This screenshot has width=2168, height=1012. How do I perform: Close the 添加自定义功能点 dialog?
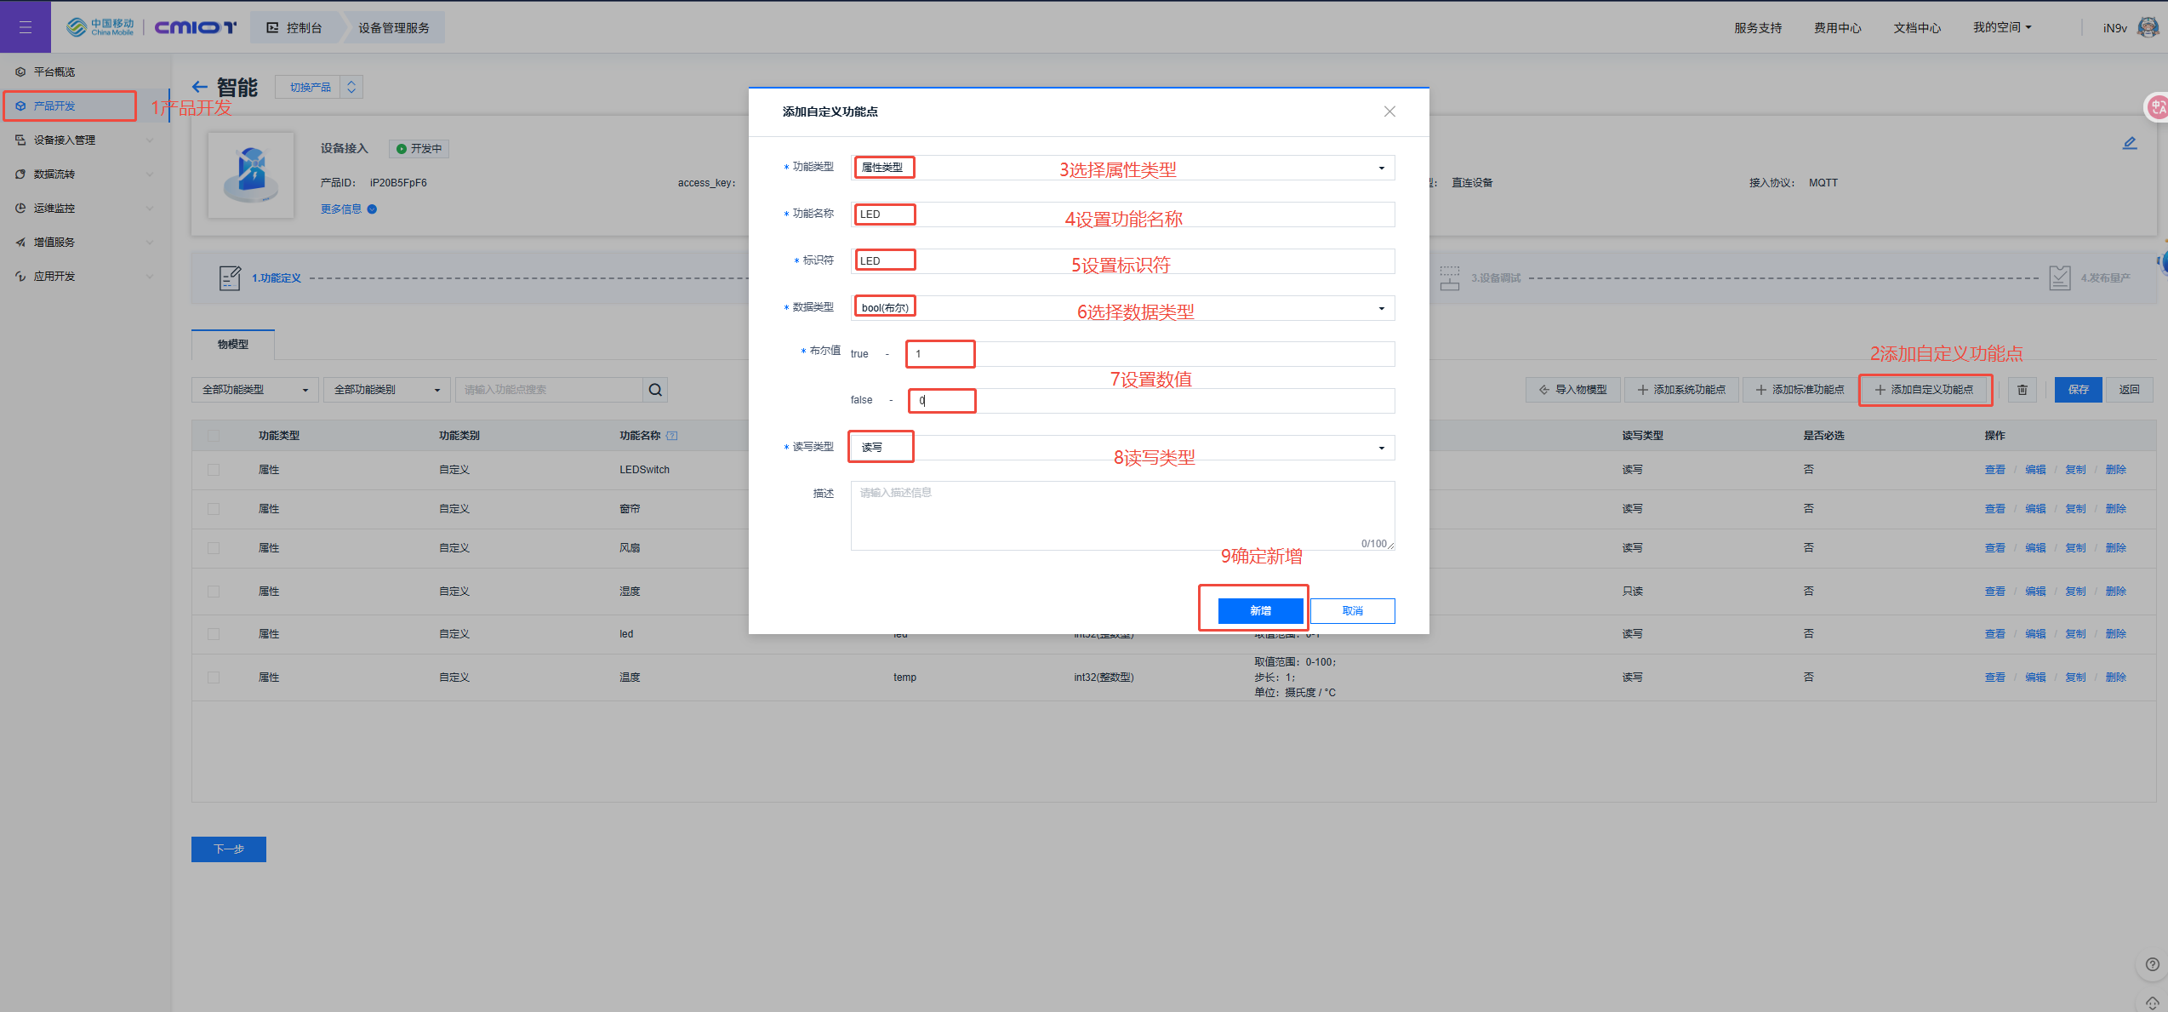(1389, 111)
